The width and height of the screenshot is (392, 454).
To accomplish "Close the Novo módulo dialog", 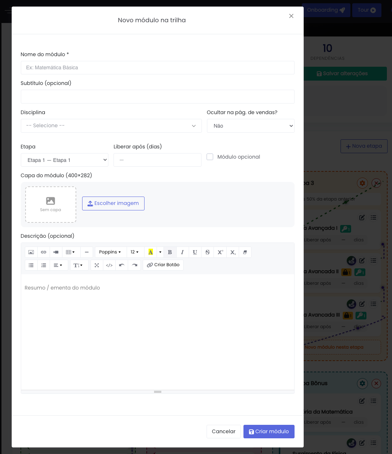I will [291, 16].
